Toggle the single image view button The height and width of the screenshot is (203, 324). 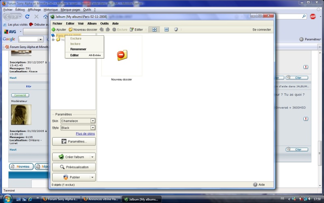pos(166,30)
